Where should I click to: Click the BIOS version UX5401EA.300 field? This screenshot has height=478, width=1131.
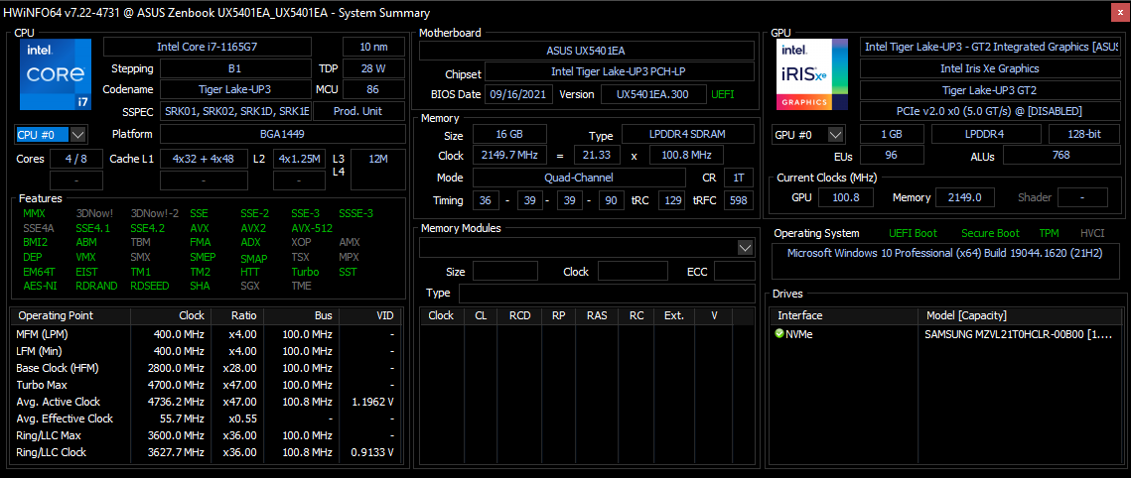pos(652,94)
